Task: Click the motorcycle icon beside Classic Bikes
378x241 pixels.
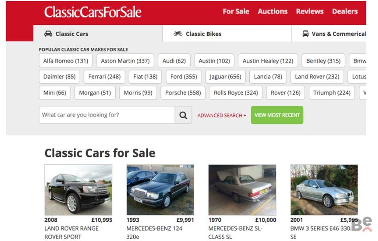Action: [178, 33]
